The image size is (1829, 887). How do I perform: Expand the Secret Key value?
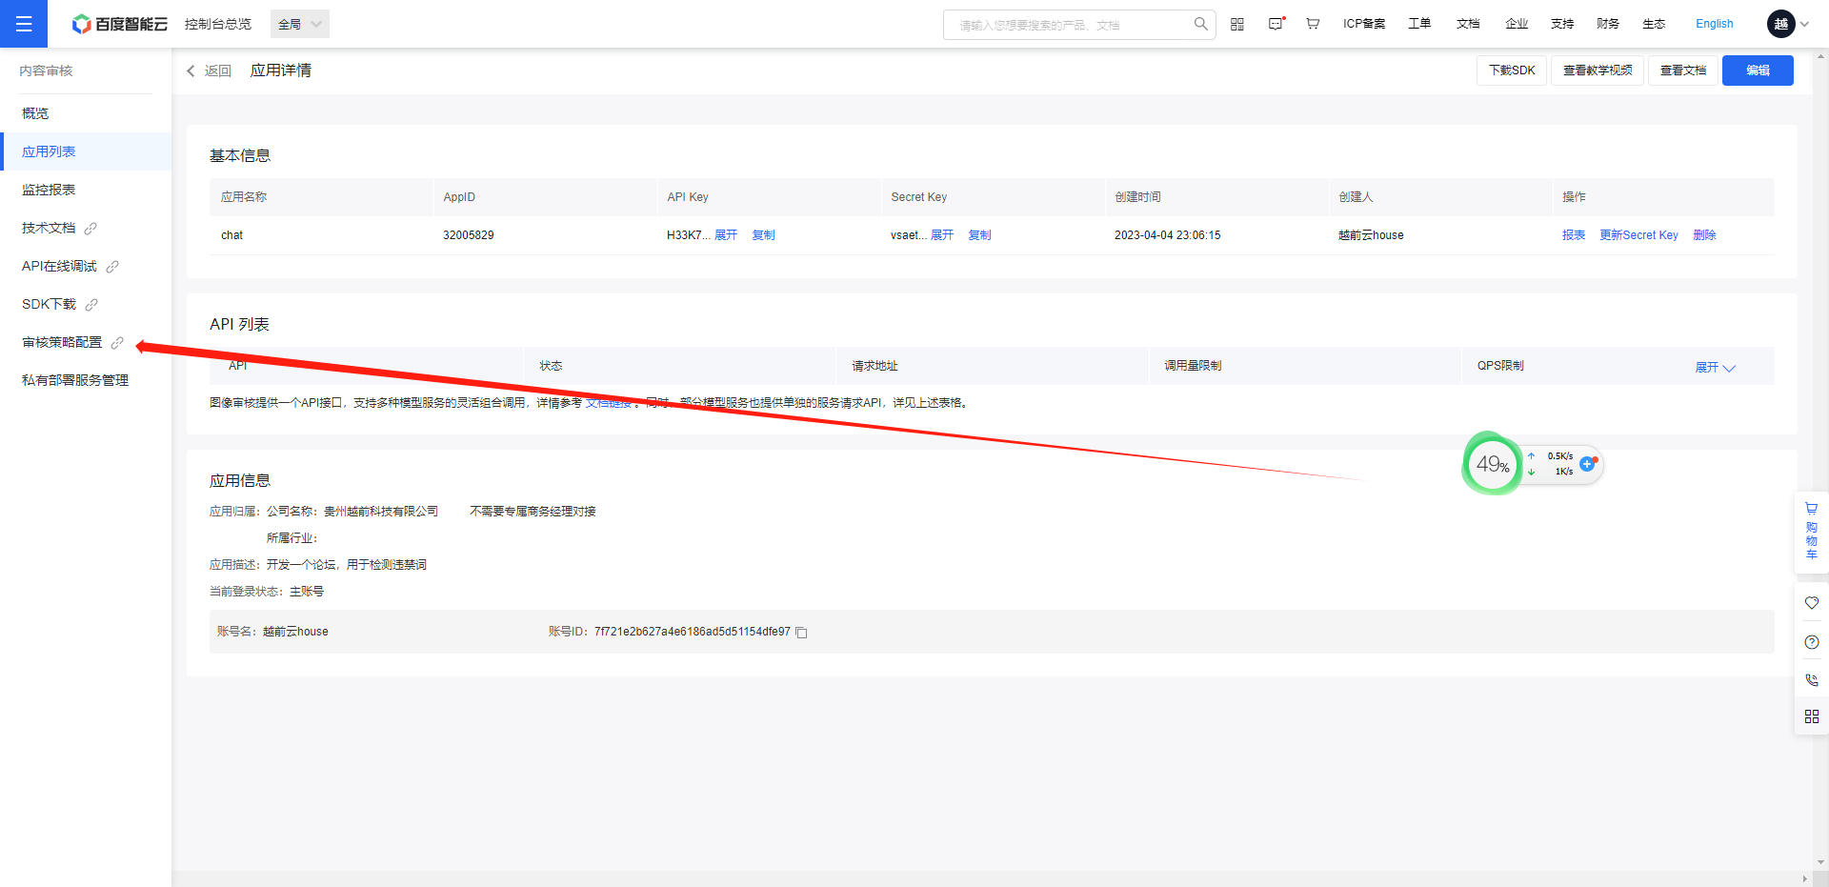click(x=942, y=235)
